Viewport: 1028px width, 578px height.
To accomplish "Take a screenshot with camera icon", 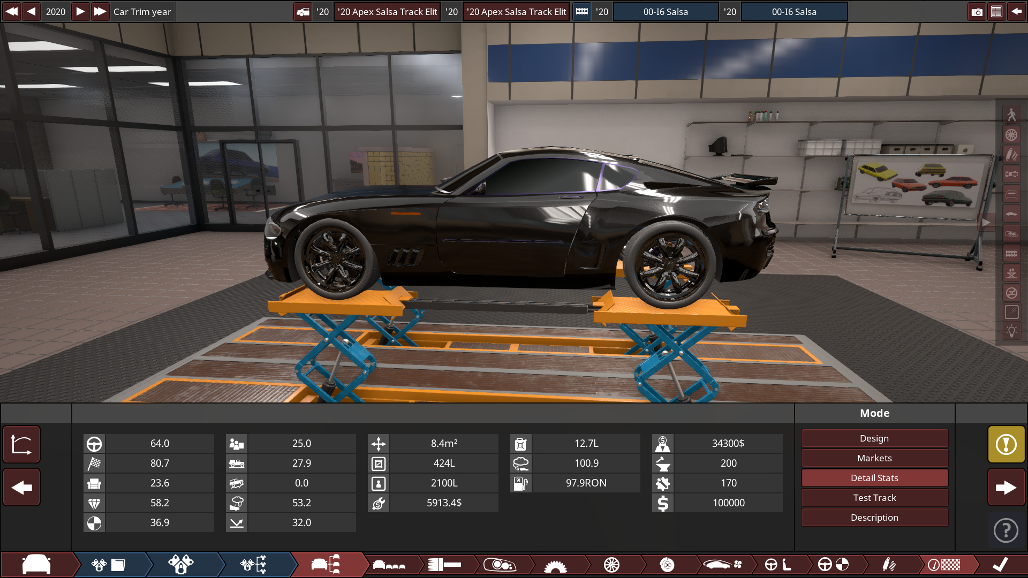I will [x=977, y=12].
